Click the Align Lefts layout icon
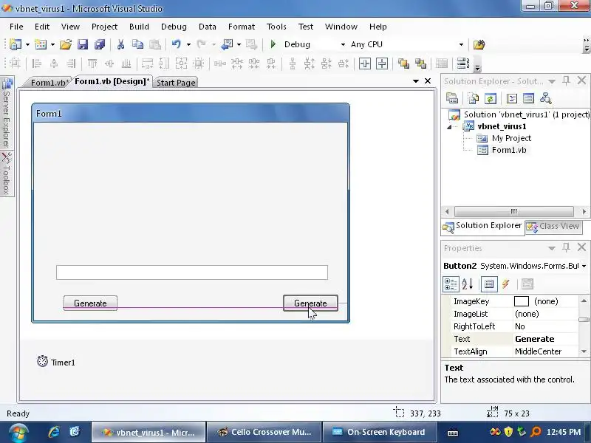 click(x=36, y=63)
